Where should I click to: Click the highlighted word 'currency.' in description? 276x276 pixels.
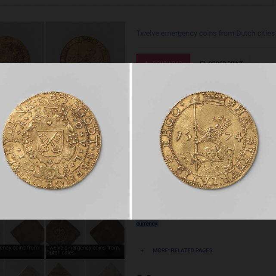(147, 223)
